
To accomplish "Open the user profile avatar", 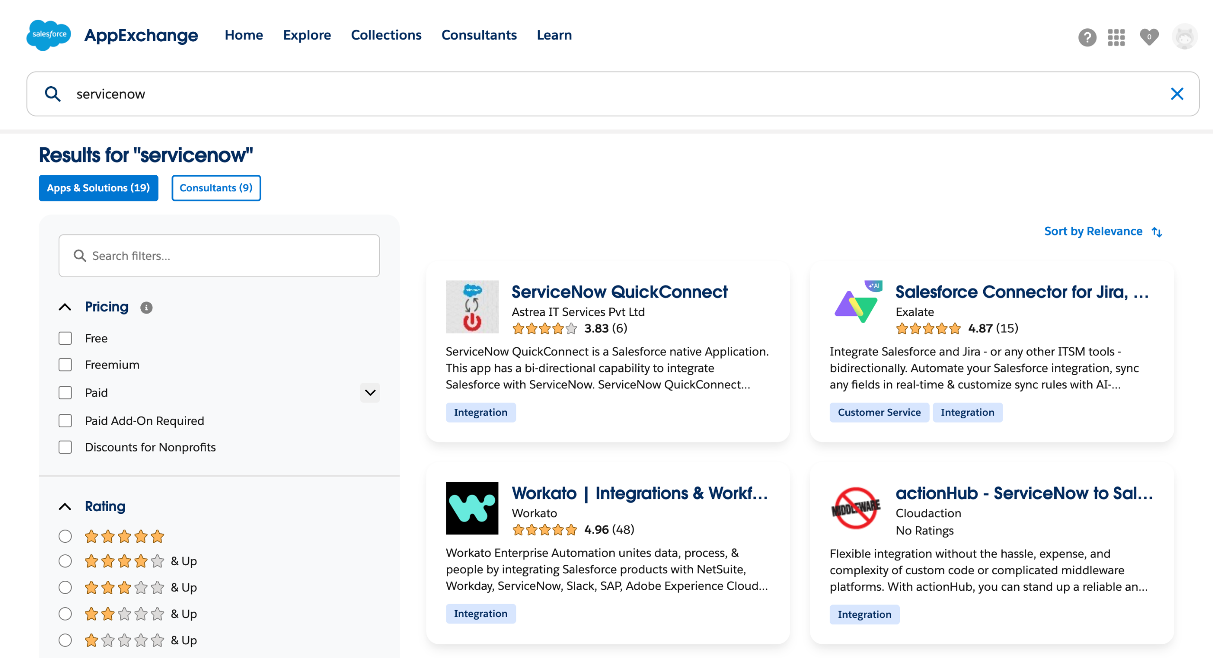I will pyautogui.click(x=1184, y=37).
